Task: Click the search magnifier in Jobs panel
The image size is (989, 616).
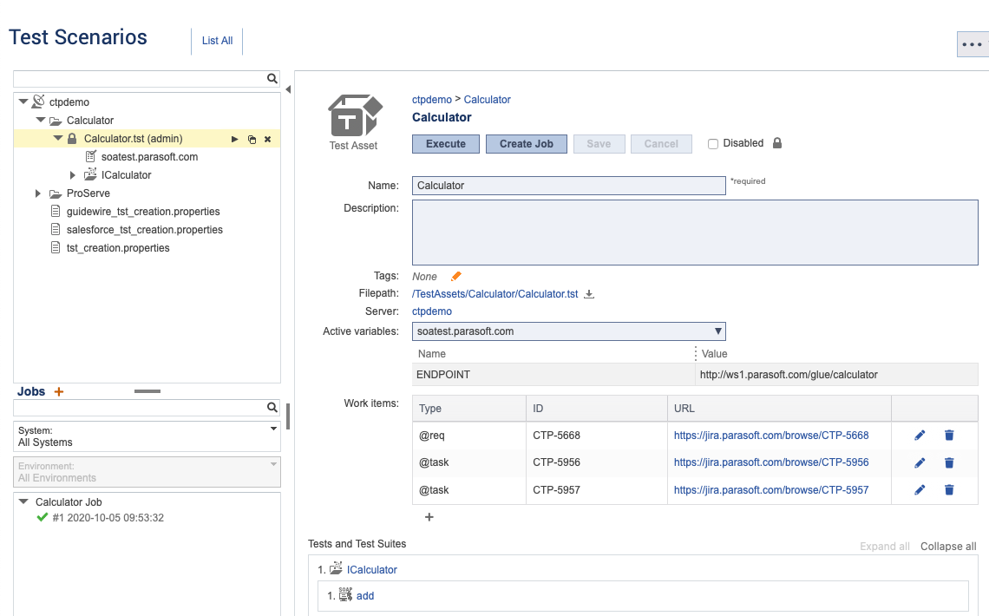Action: coord(272,407)
